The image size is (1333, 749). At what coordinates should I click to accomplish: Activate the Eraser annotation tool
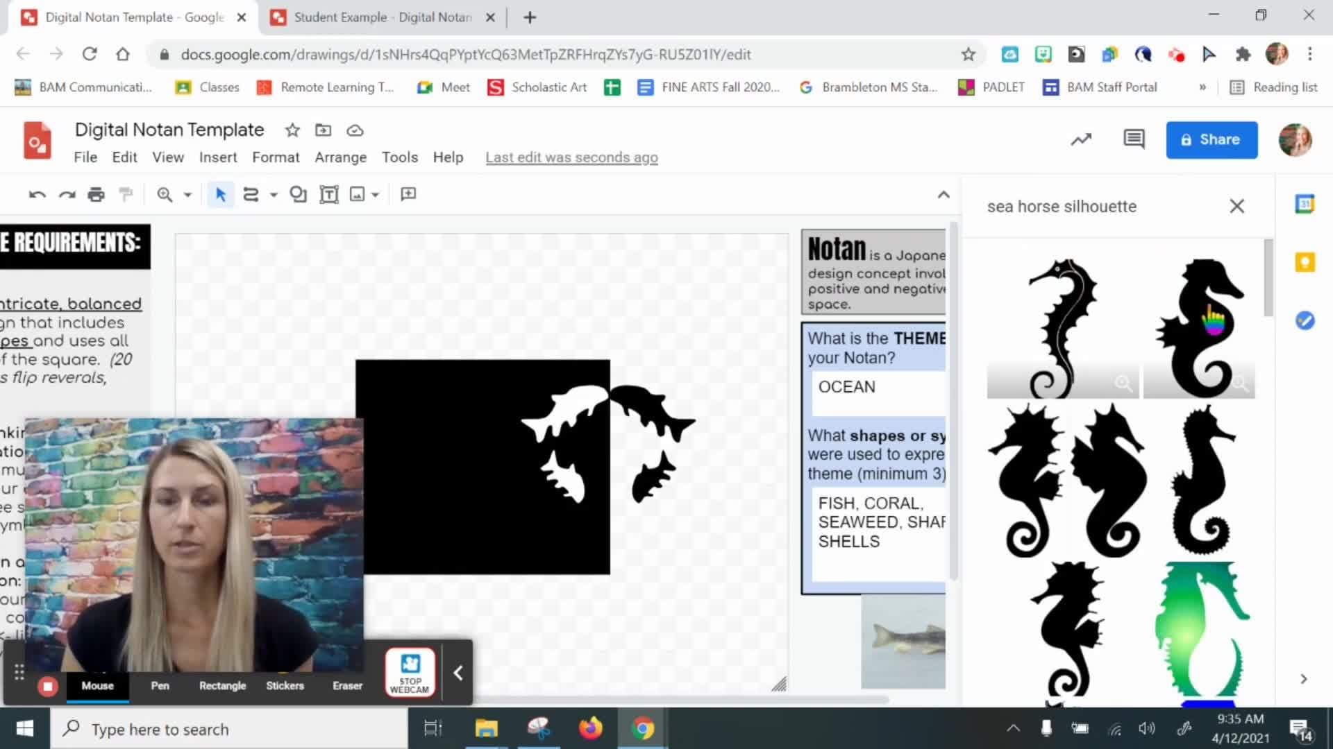point(347,685)
